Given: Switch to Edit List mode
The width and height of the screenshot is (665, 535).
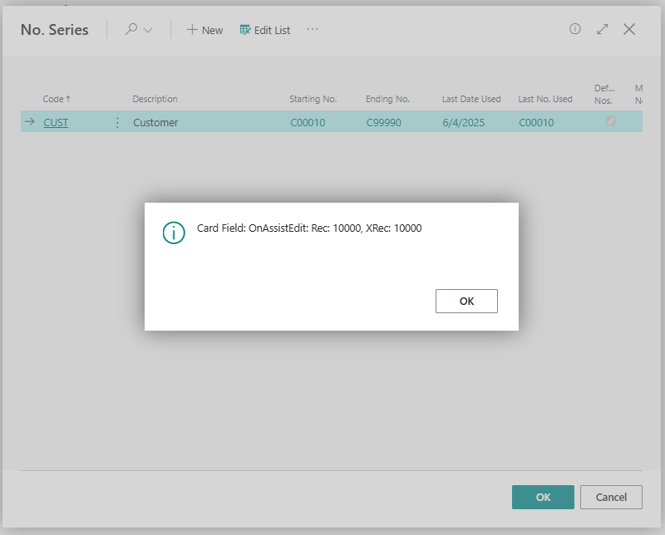Looking at the screenshot, I should (x=265, y=30).
